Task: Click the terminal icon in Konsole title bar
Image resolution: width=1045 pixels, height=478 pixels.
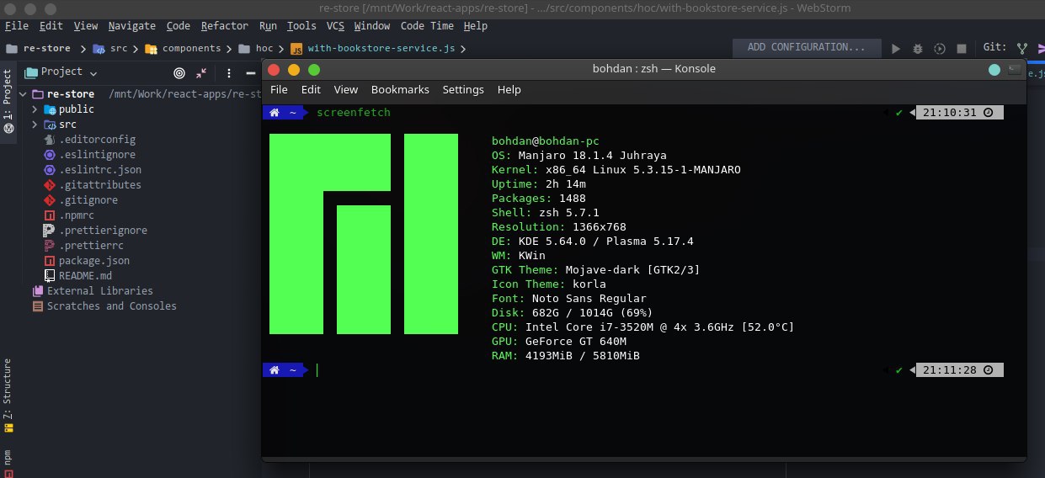Action: (x=1014, y=69)
